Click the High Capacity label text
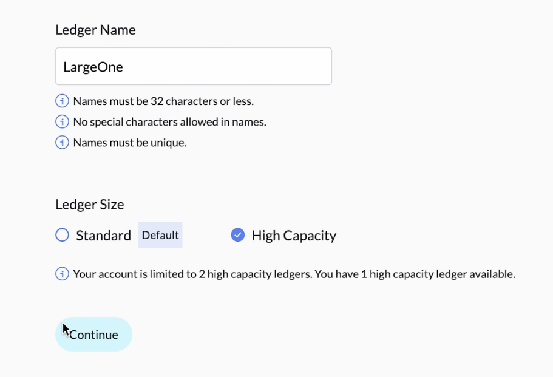 [294, 236]
